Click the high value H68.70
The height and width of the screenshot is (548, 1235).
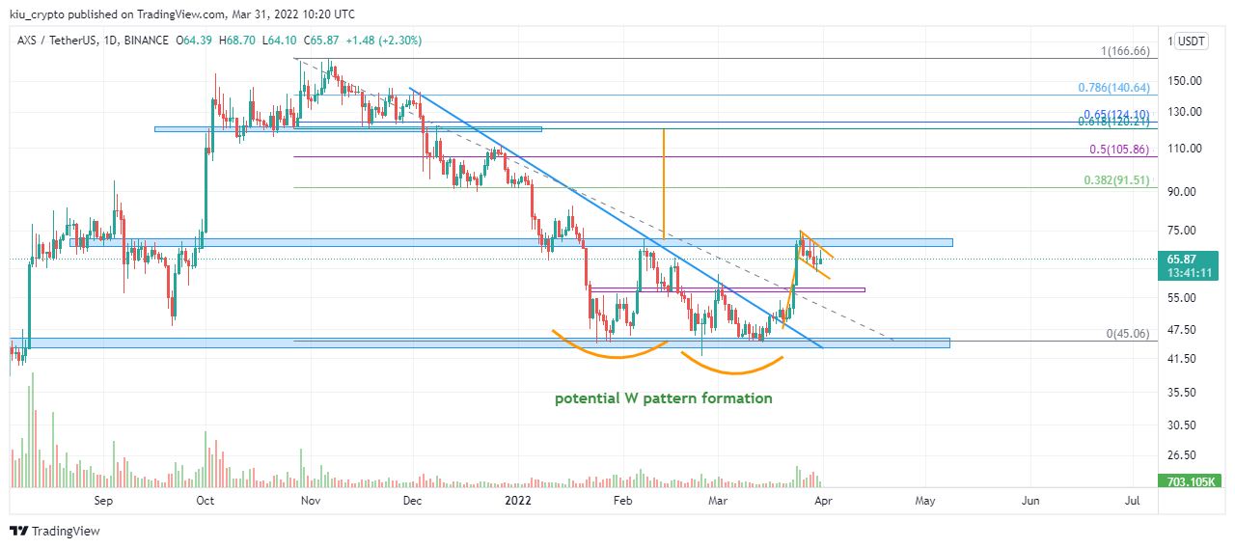[237, 41]
